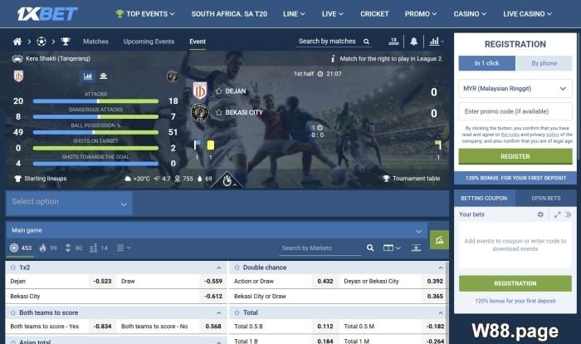Click the green bet constructor icon
Viewport: 581px width, 344px height.
pyautogui.click(x=439, y=240)
